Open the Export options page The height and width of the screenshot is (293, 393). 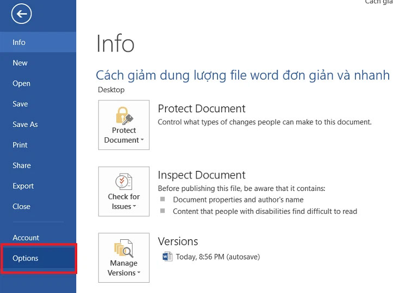pyautogui.click(x=23, y=186)
